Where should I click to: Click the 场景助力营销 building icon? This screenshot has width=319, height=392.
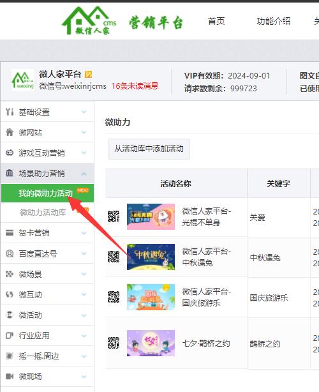point(10,173)
